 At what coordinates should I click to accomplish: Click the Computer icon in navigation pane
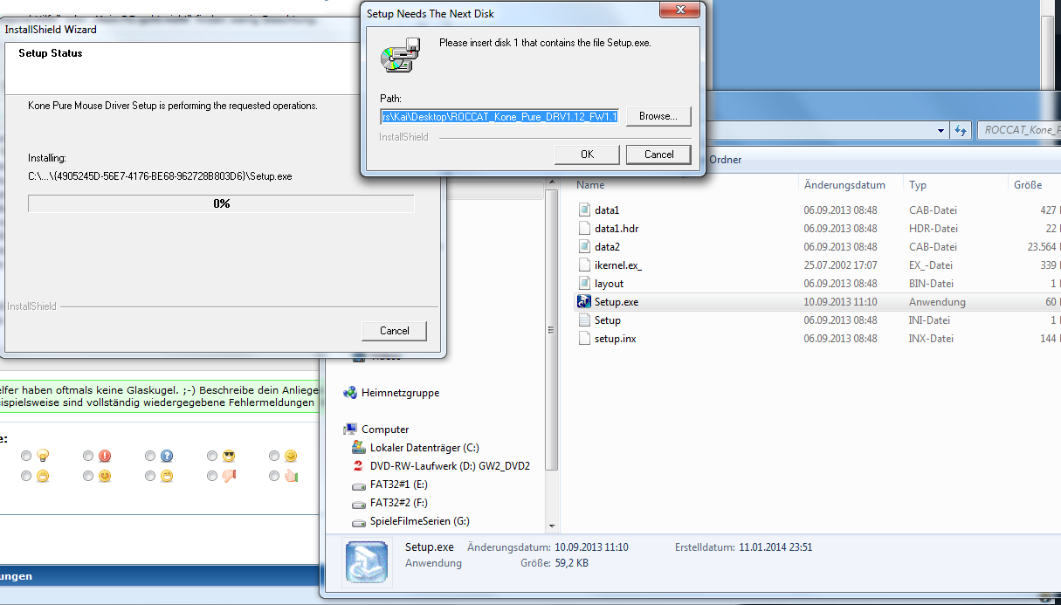click(350, 429)
